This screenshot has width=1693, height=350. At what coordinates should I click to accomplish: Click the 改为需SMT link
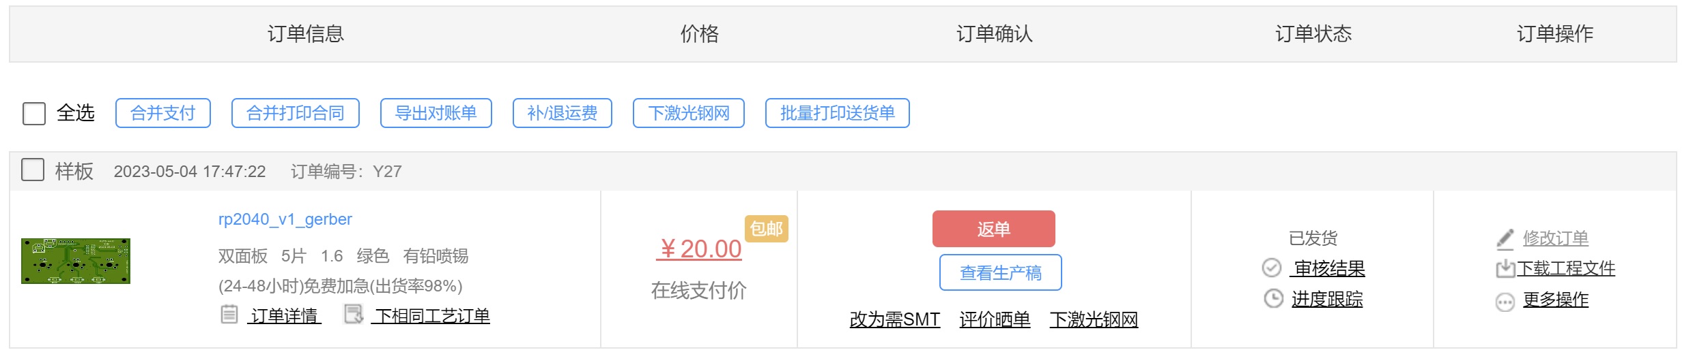[895, 319]
